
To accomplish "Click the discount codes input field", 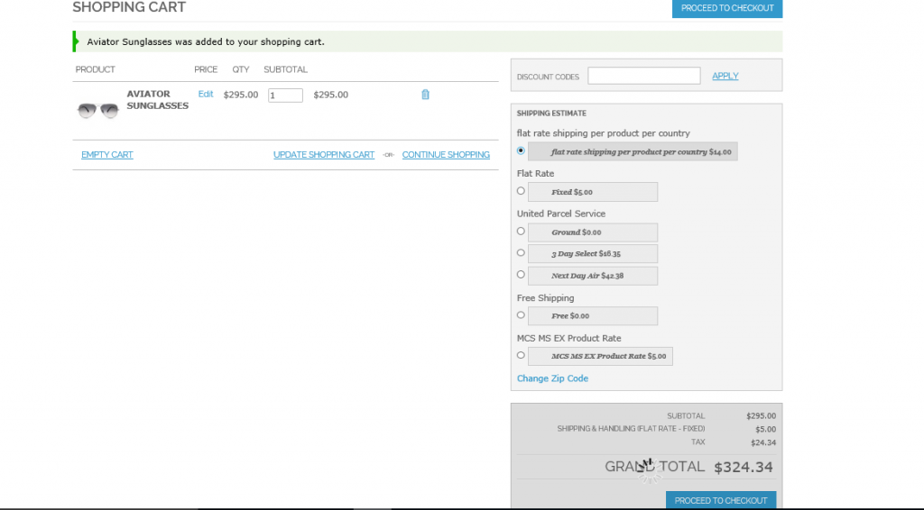I will (x=643, y=77).
